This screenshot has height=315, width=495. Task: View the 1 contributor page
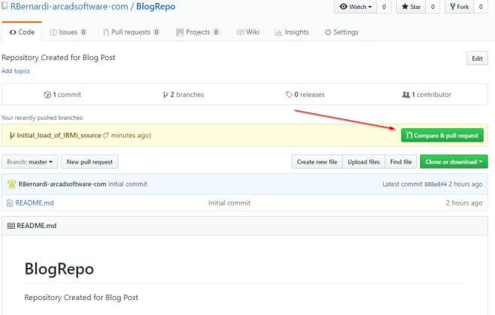427,94
